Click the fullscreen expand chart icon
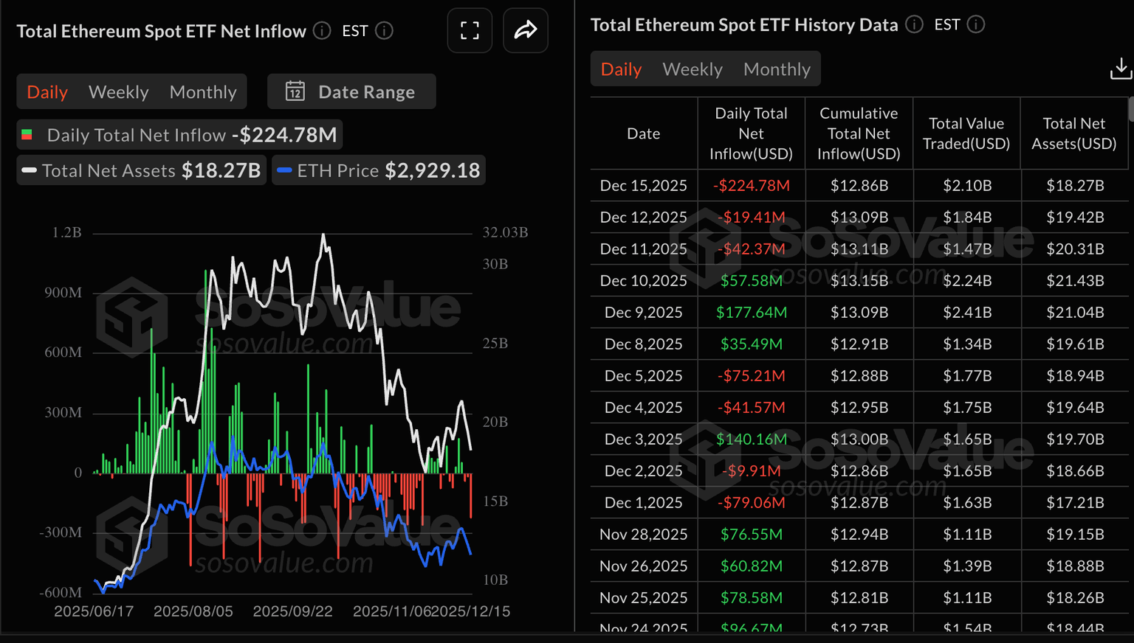 click(x=470, y=30)
